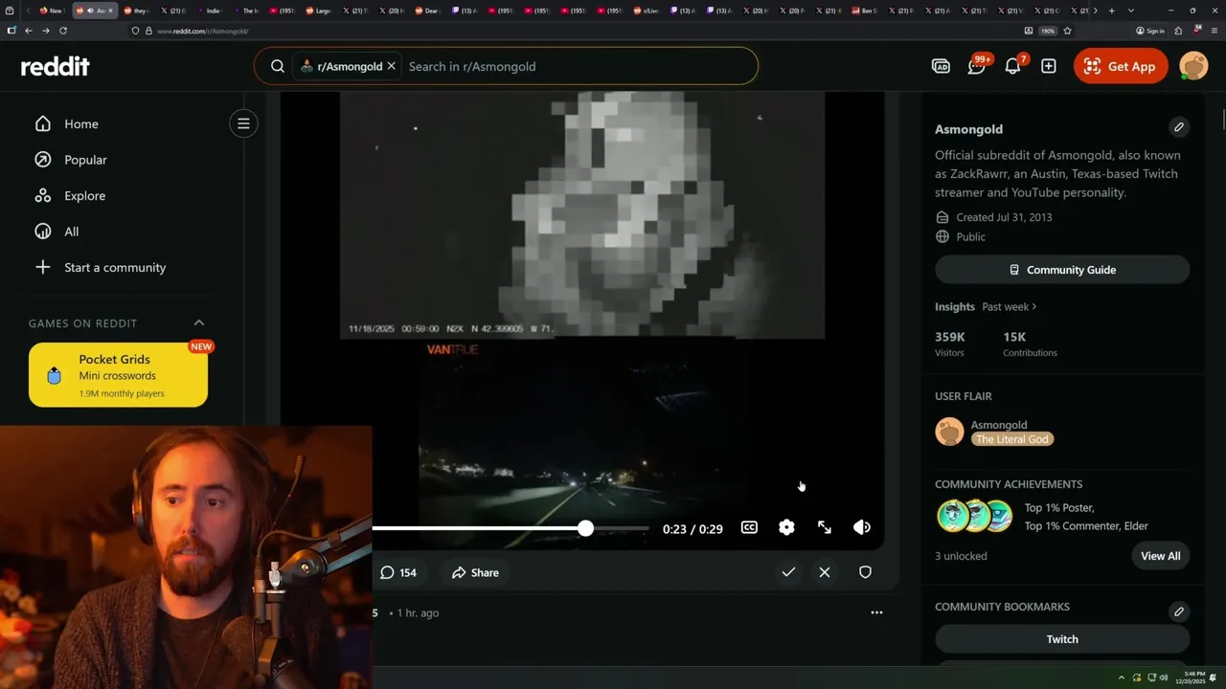Viewport: 1226px width, 689px height.
Task: Open moderator shield actions
Action: (x=865, y=572)
